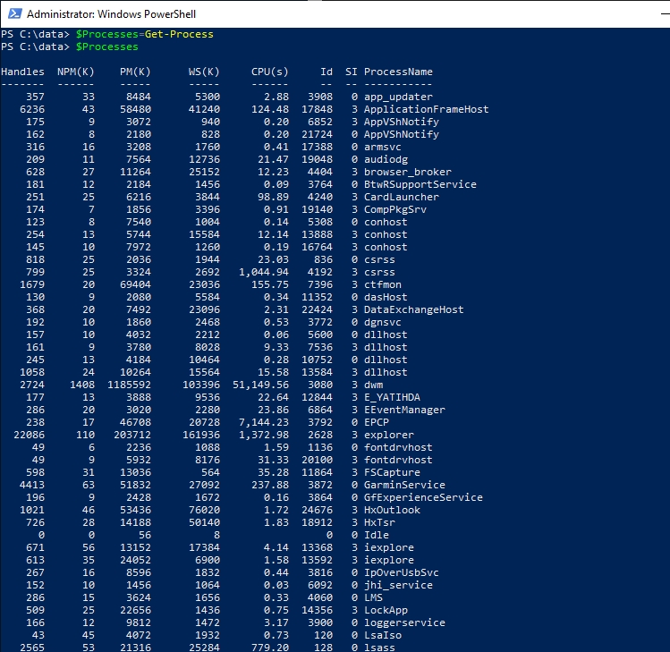Click 'dllhost' row with Id 7536

[x=204, y=347]
